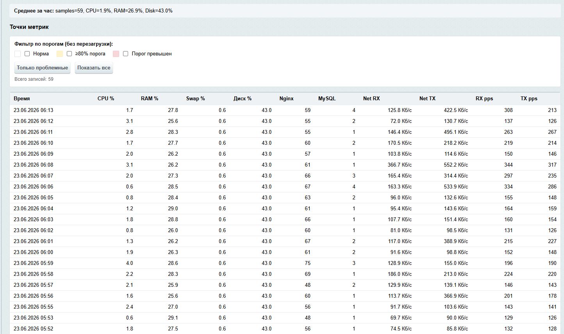Click Net TX value 366.9 Кб/с
564x334 pixels.
pyautogui.click(x=456, y=296)
